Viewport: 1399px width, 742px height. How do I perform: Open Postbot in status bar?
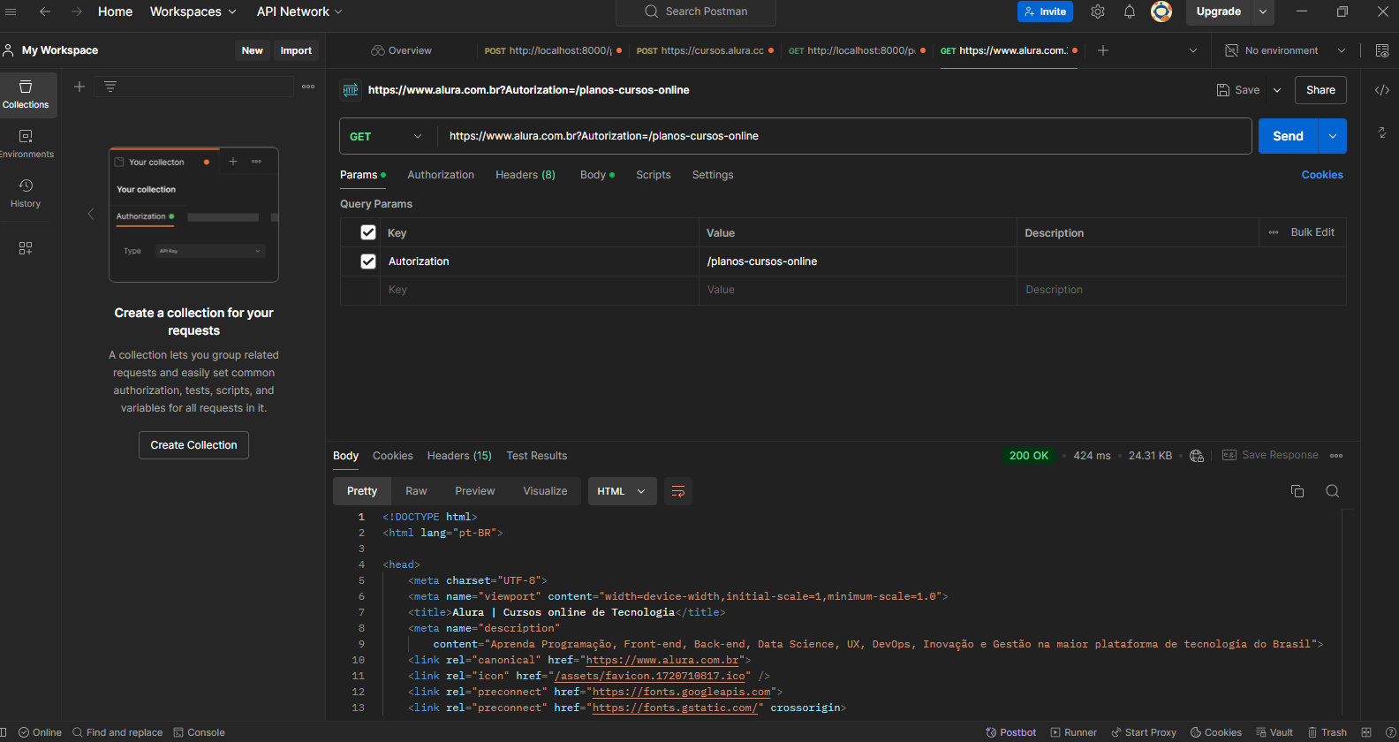click(1011, 732)
